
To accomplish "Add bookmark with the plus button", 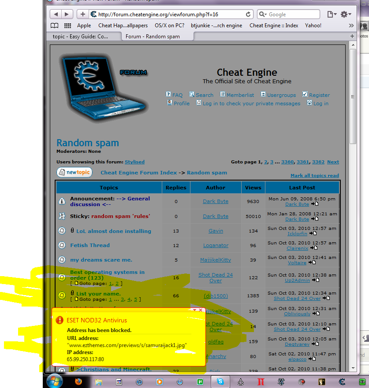I will pos(83,14).
